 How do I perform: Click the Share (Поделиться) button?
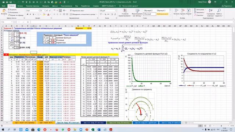[227, 6]
